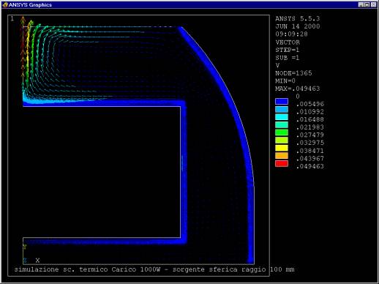Image resolution: width=379 pixels, height=284 pixels.
Task: Select the yellow legend color swatch
Action: pyautogui.click(x=282, y=148)
